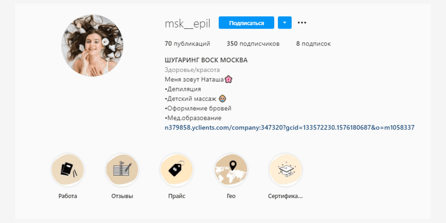Image resolution: width=446 pixels, height=223 pixels.
Task: Click the Гео highlight label
Action: (x=231, y=196)
